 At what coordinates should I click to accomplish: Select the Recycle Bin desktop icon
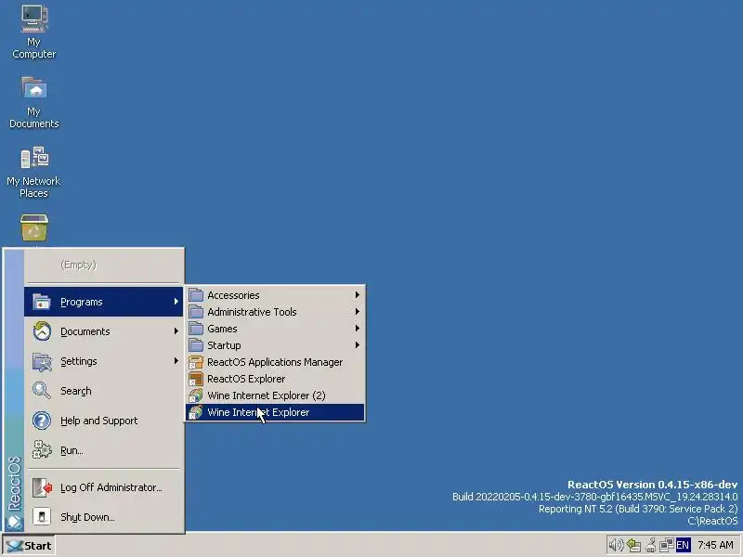point(34,228)
